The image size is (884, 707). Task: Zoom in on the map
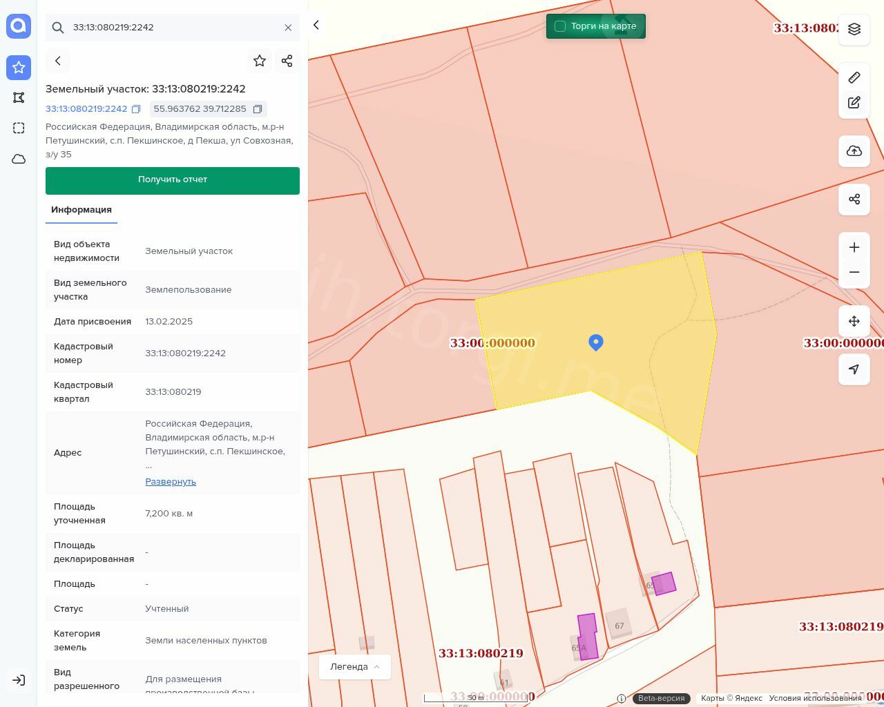854,247
